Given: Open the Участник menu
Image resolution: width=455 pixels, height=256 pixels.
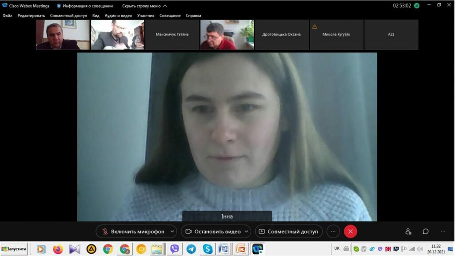Looking at the screenshot, I should [x=146, y=16].
